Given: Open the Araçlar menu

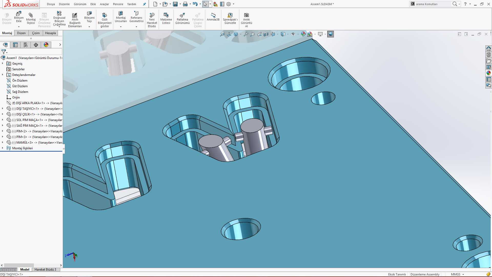Looking at the screenshot, I should coord(104,4).
